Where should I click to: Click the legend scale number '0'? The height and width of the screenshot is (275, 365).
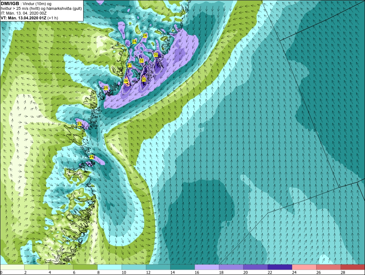tap(1, 272)
